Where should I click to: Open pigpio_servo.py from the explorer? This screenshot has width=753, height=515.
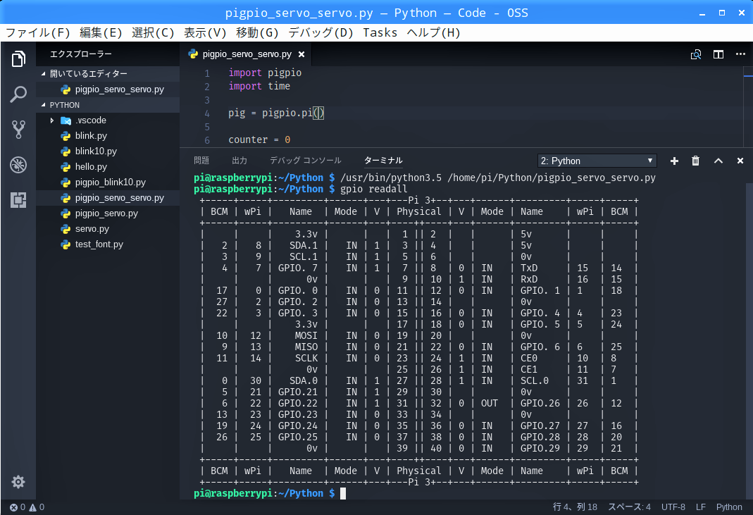pos(108,213)
